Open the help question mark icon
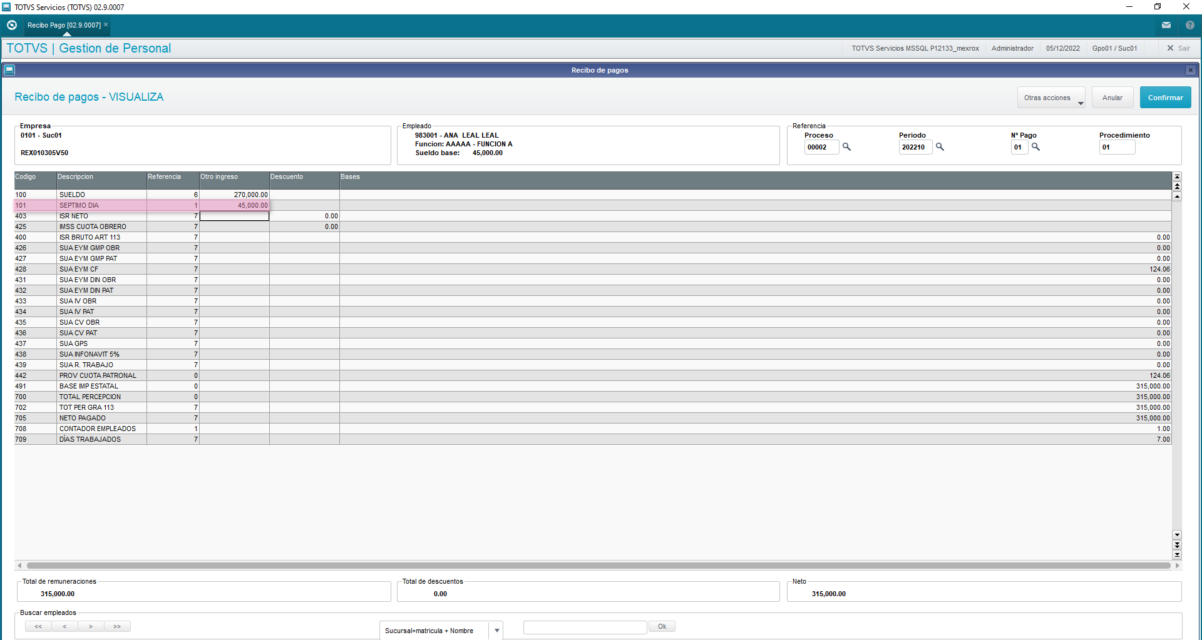 pyautogui.click(x=1190, y=25)
